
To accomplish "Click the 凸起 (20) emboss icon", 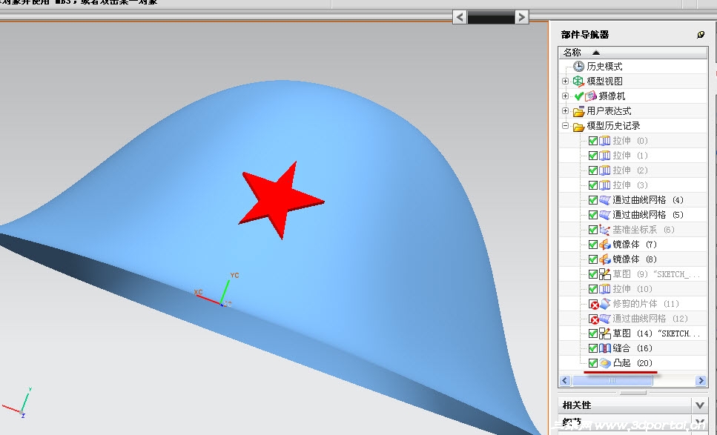I will [x=605, y=363].
